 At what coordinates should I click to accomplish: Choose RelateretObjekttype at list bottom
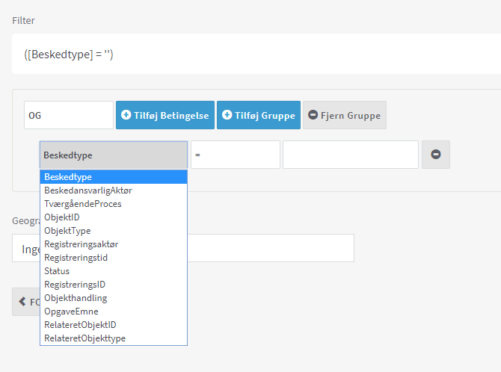(113, 338)
